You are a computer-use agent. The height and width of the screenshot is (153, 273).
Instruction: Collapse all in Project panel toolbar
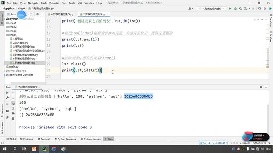31,14
